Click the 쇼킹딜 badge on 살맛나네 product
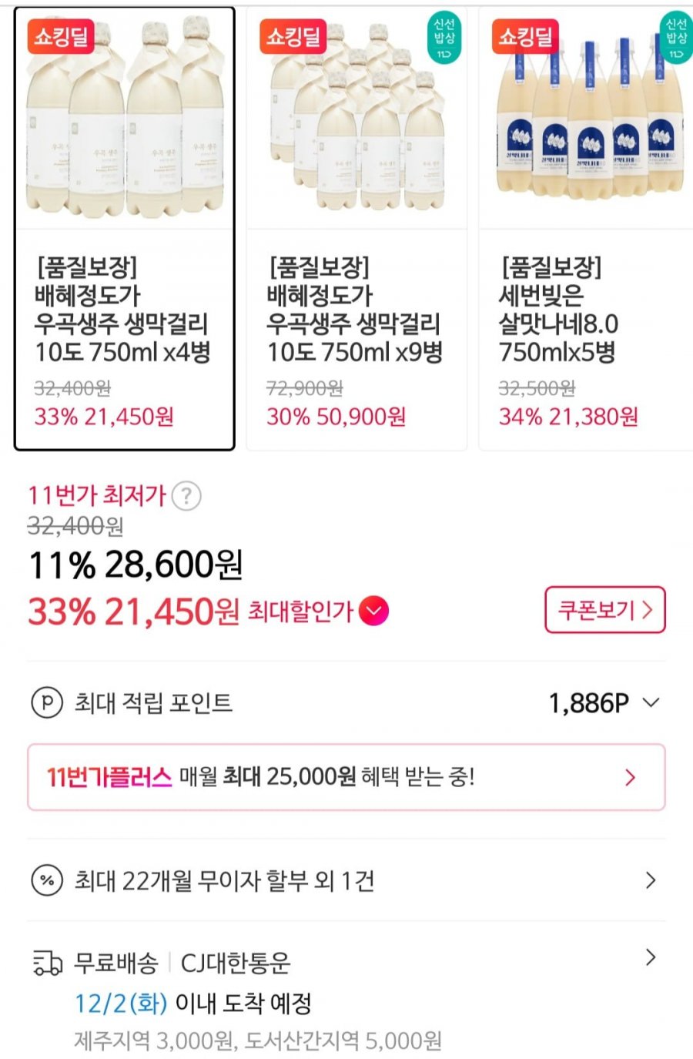Viewport: 693px width, 1059px height. coord(525,36)
